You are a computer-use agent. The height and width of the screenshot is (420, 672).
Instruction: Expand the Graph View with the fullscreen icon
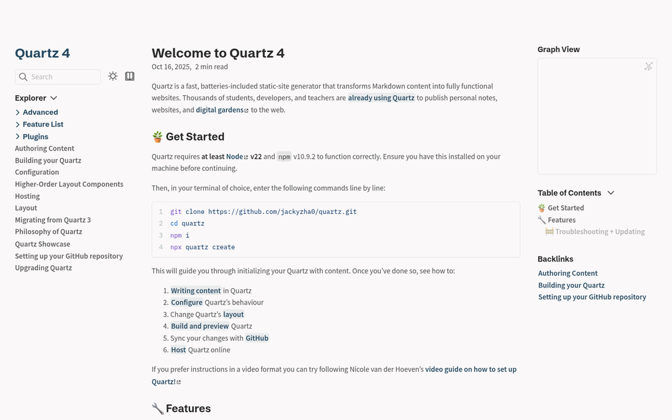tap(648, 66)
